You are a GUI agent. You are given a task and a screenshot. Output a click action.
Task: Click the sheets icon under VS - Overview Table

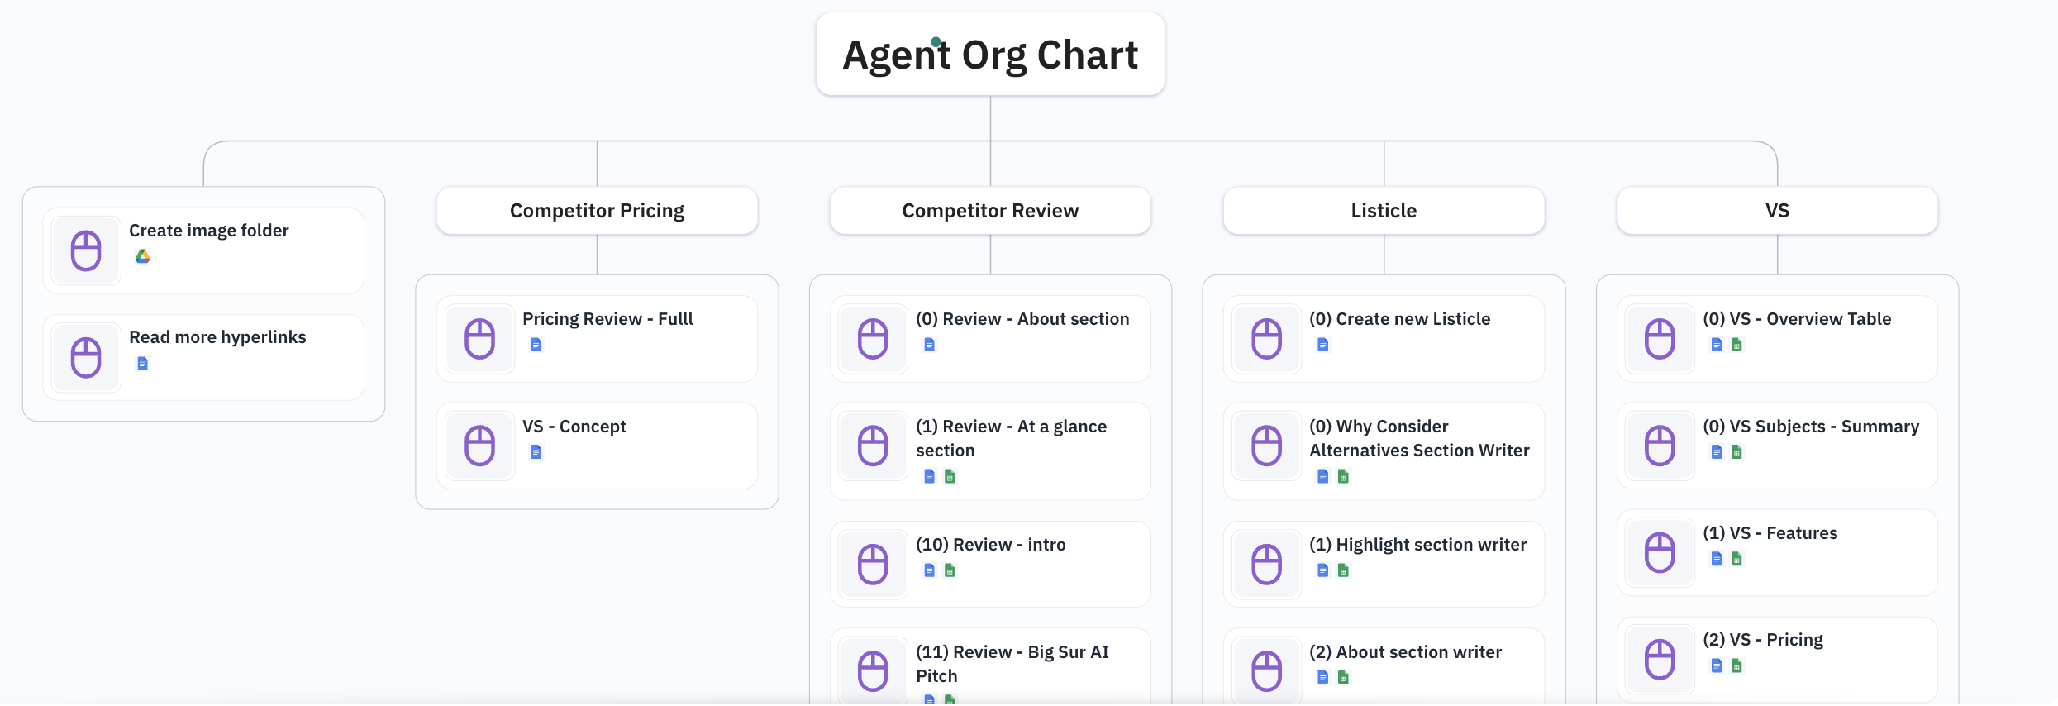tap(1737, 345)
